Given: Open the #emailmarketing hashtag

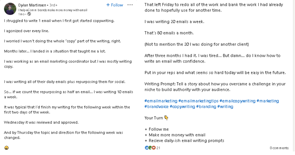Looking at the screenshot, I should pos(161,101).
